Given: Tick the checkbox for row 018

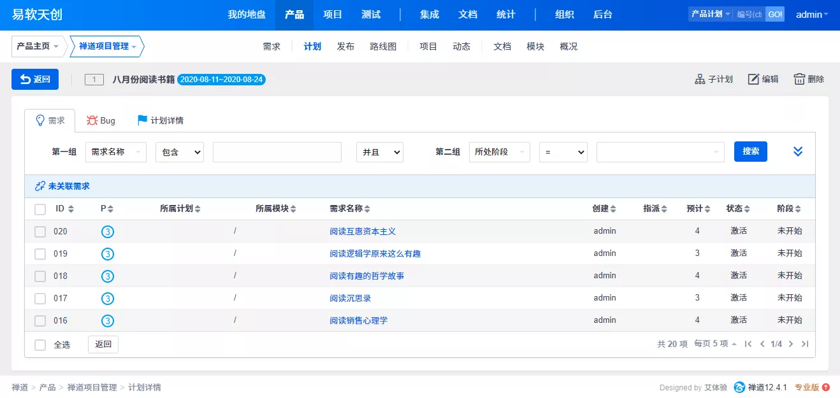Looking at the screenshot, I should click(x=40, y=276).
